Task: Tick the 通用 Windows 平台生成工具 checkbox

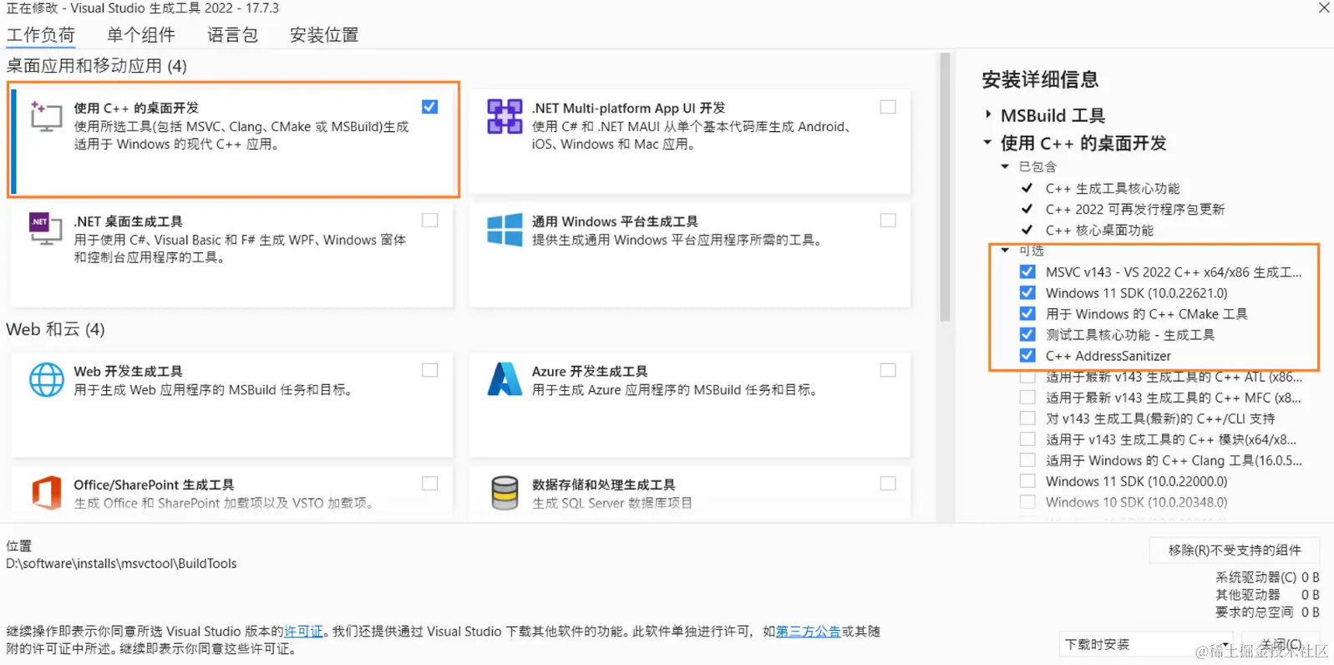Action: tap(888, 221)
